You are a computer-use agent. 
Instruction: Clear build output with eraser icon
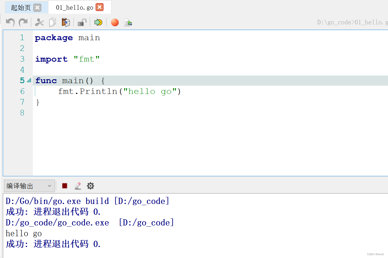tap(78, 186)
